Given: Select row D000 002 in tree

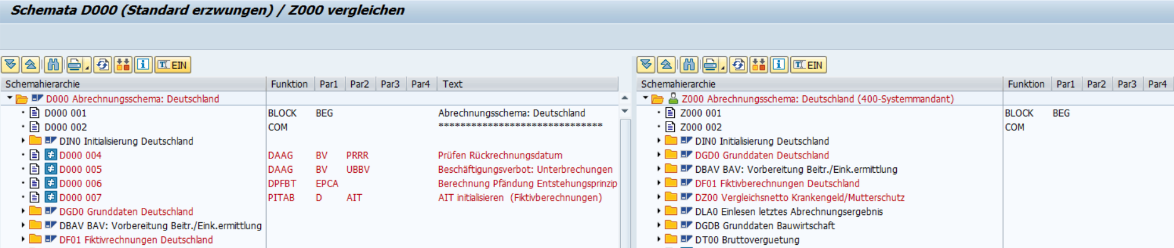Looking at the screenshot, I should click(66, 127).
